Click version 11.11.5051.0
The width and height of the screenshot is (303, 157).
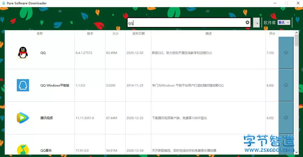[85, 118]
